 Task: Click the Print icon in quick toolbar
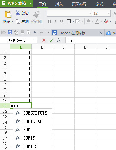click(x=22, y=32)
